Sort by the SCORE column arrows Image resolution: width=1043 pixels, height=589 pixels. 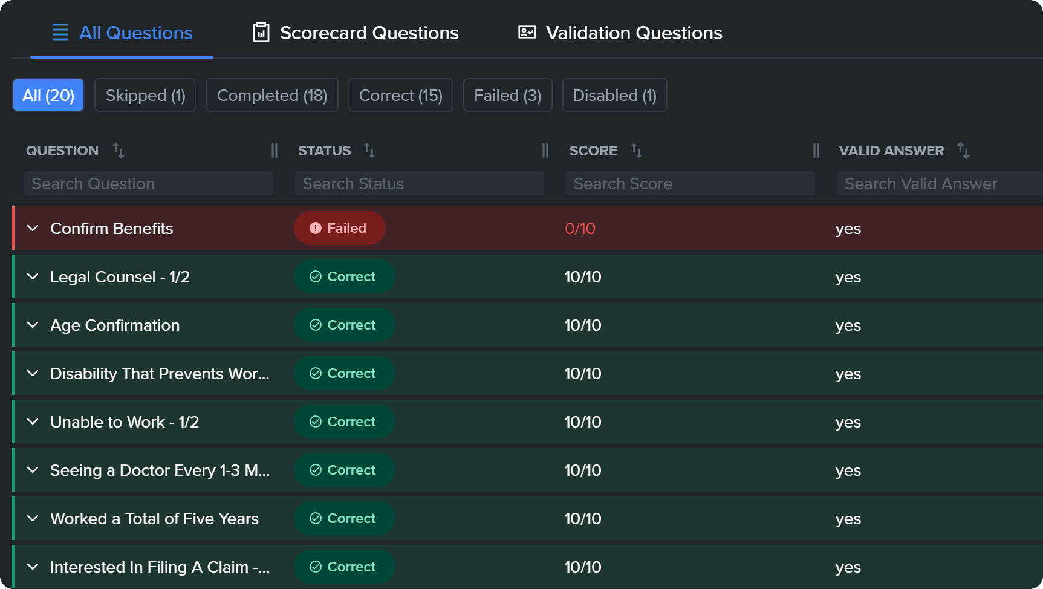click(x=637, y=151)
